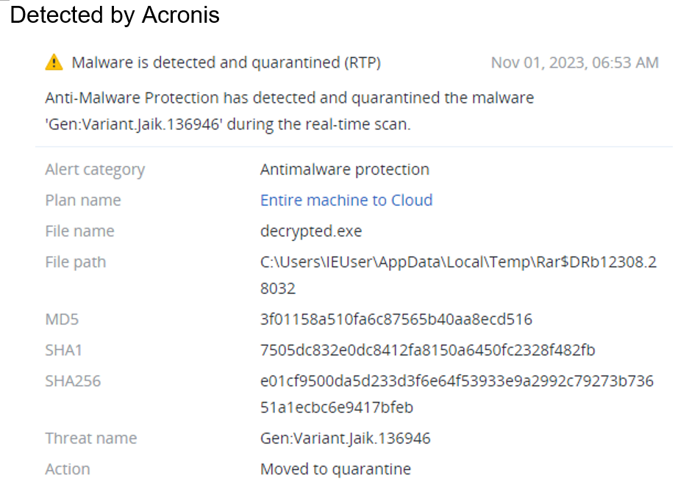Click the Detected by Acronis heading
Image resolution: width=675 pixels, height=487 pixels.
(115, 15)
